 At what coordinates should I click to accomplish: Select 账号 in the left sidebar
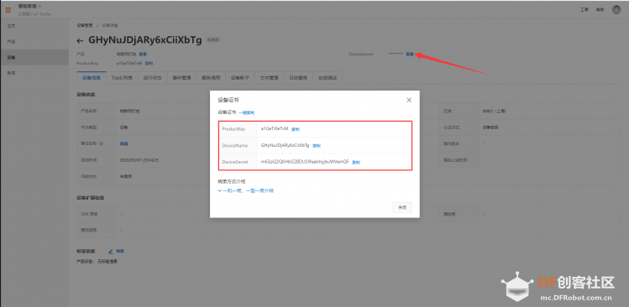point(34,73)
